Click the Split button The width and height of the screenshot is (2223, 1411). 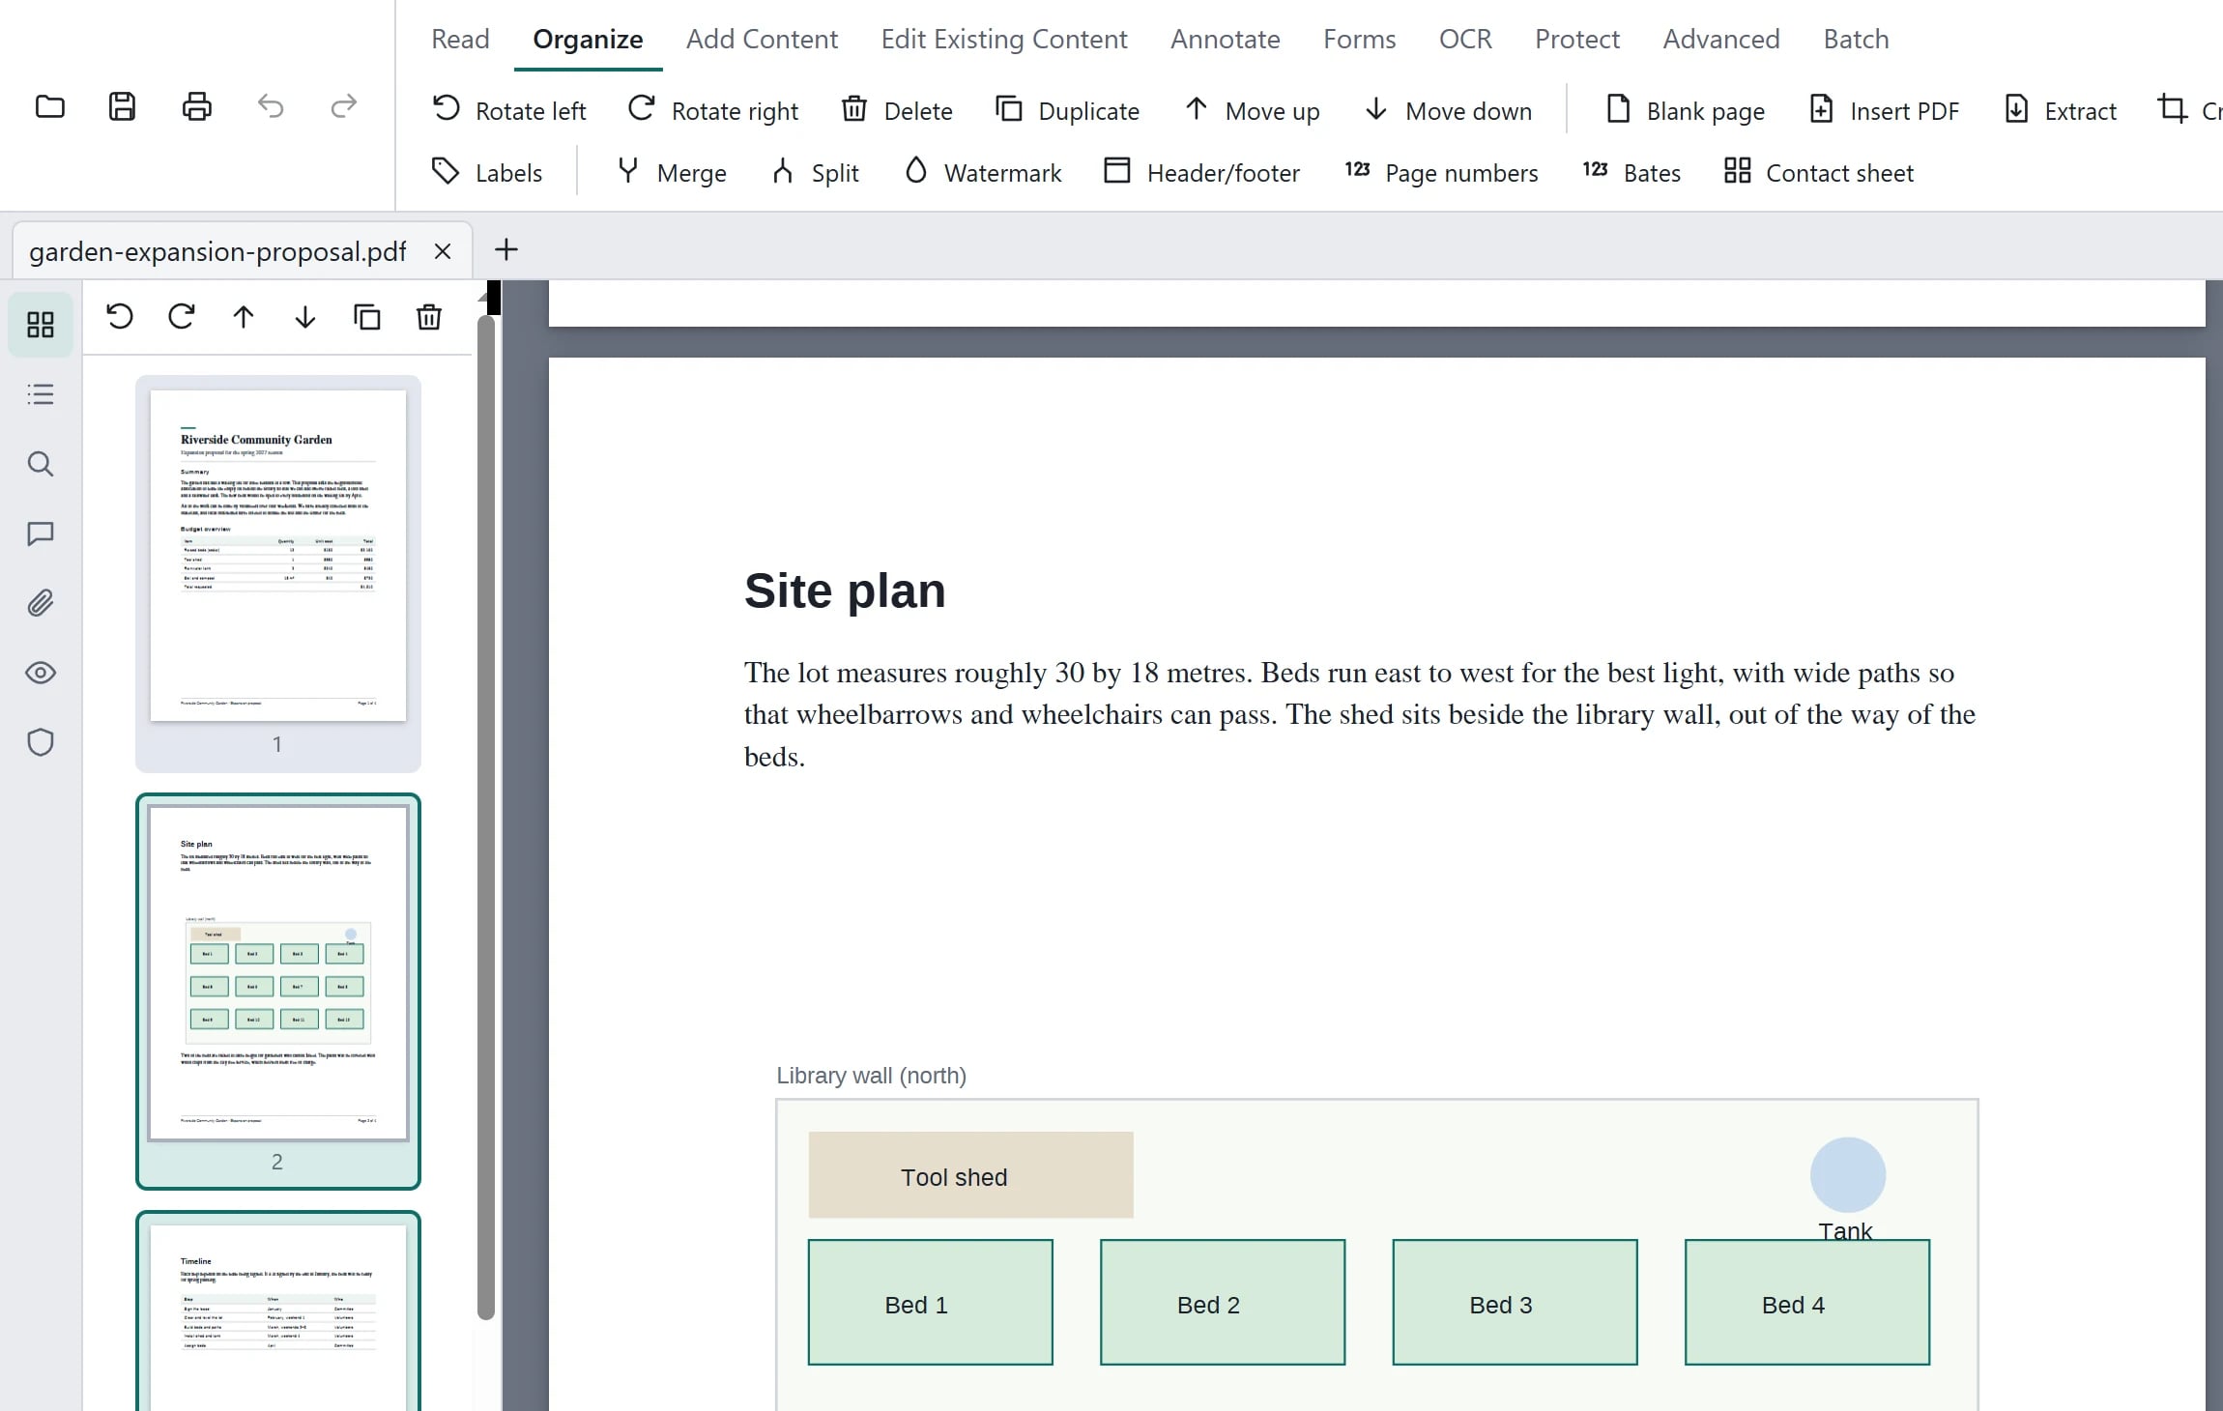815,172
